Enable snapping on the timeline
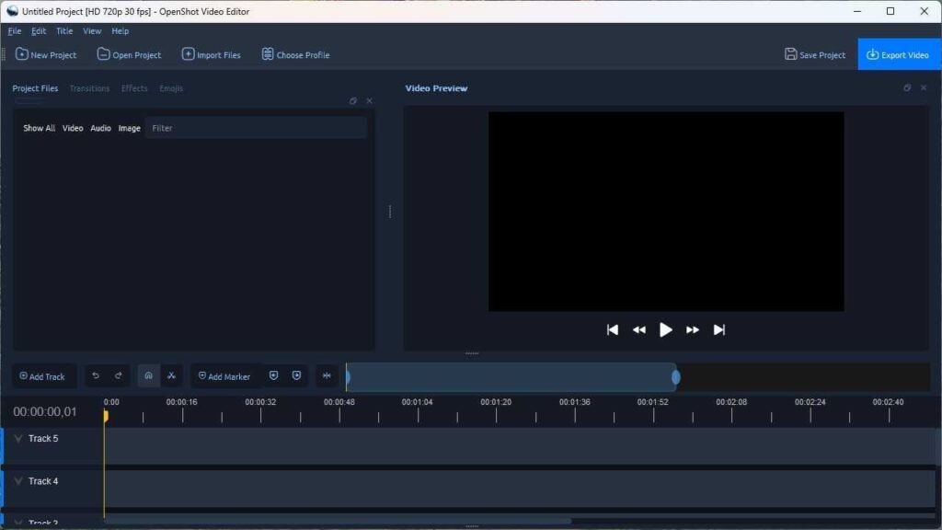This screenshot has height=530, width=942. point(148,375)
